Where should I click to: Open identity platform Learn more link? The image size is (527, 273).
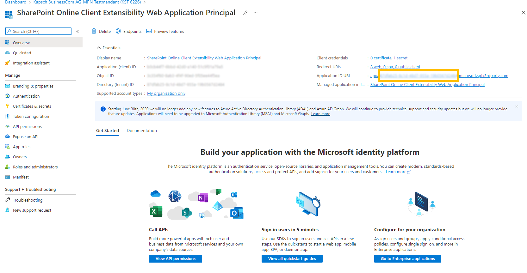[398, 172]
